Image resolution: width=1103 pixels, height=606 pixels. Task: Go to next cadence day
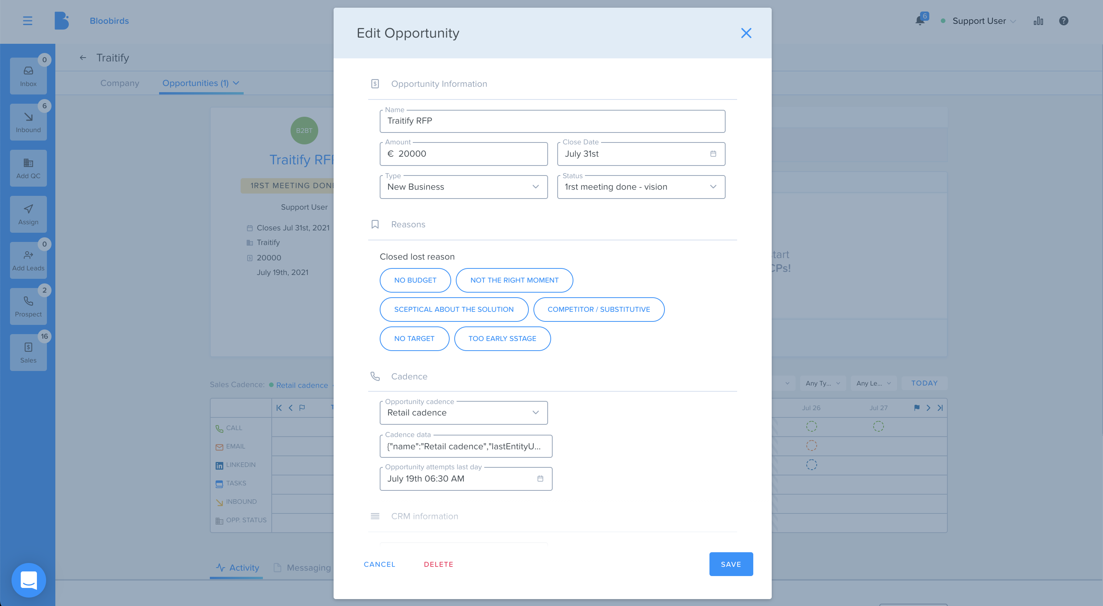[x=928, y=408]
